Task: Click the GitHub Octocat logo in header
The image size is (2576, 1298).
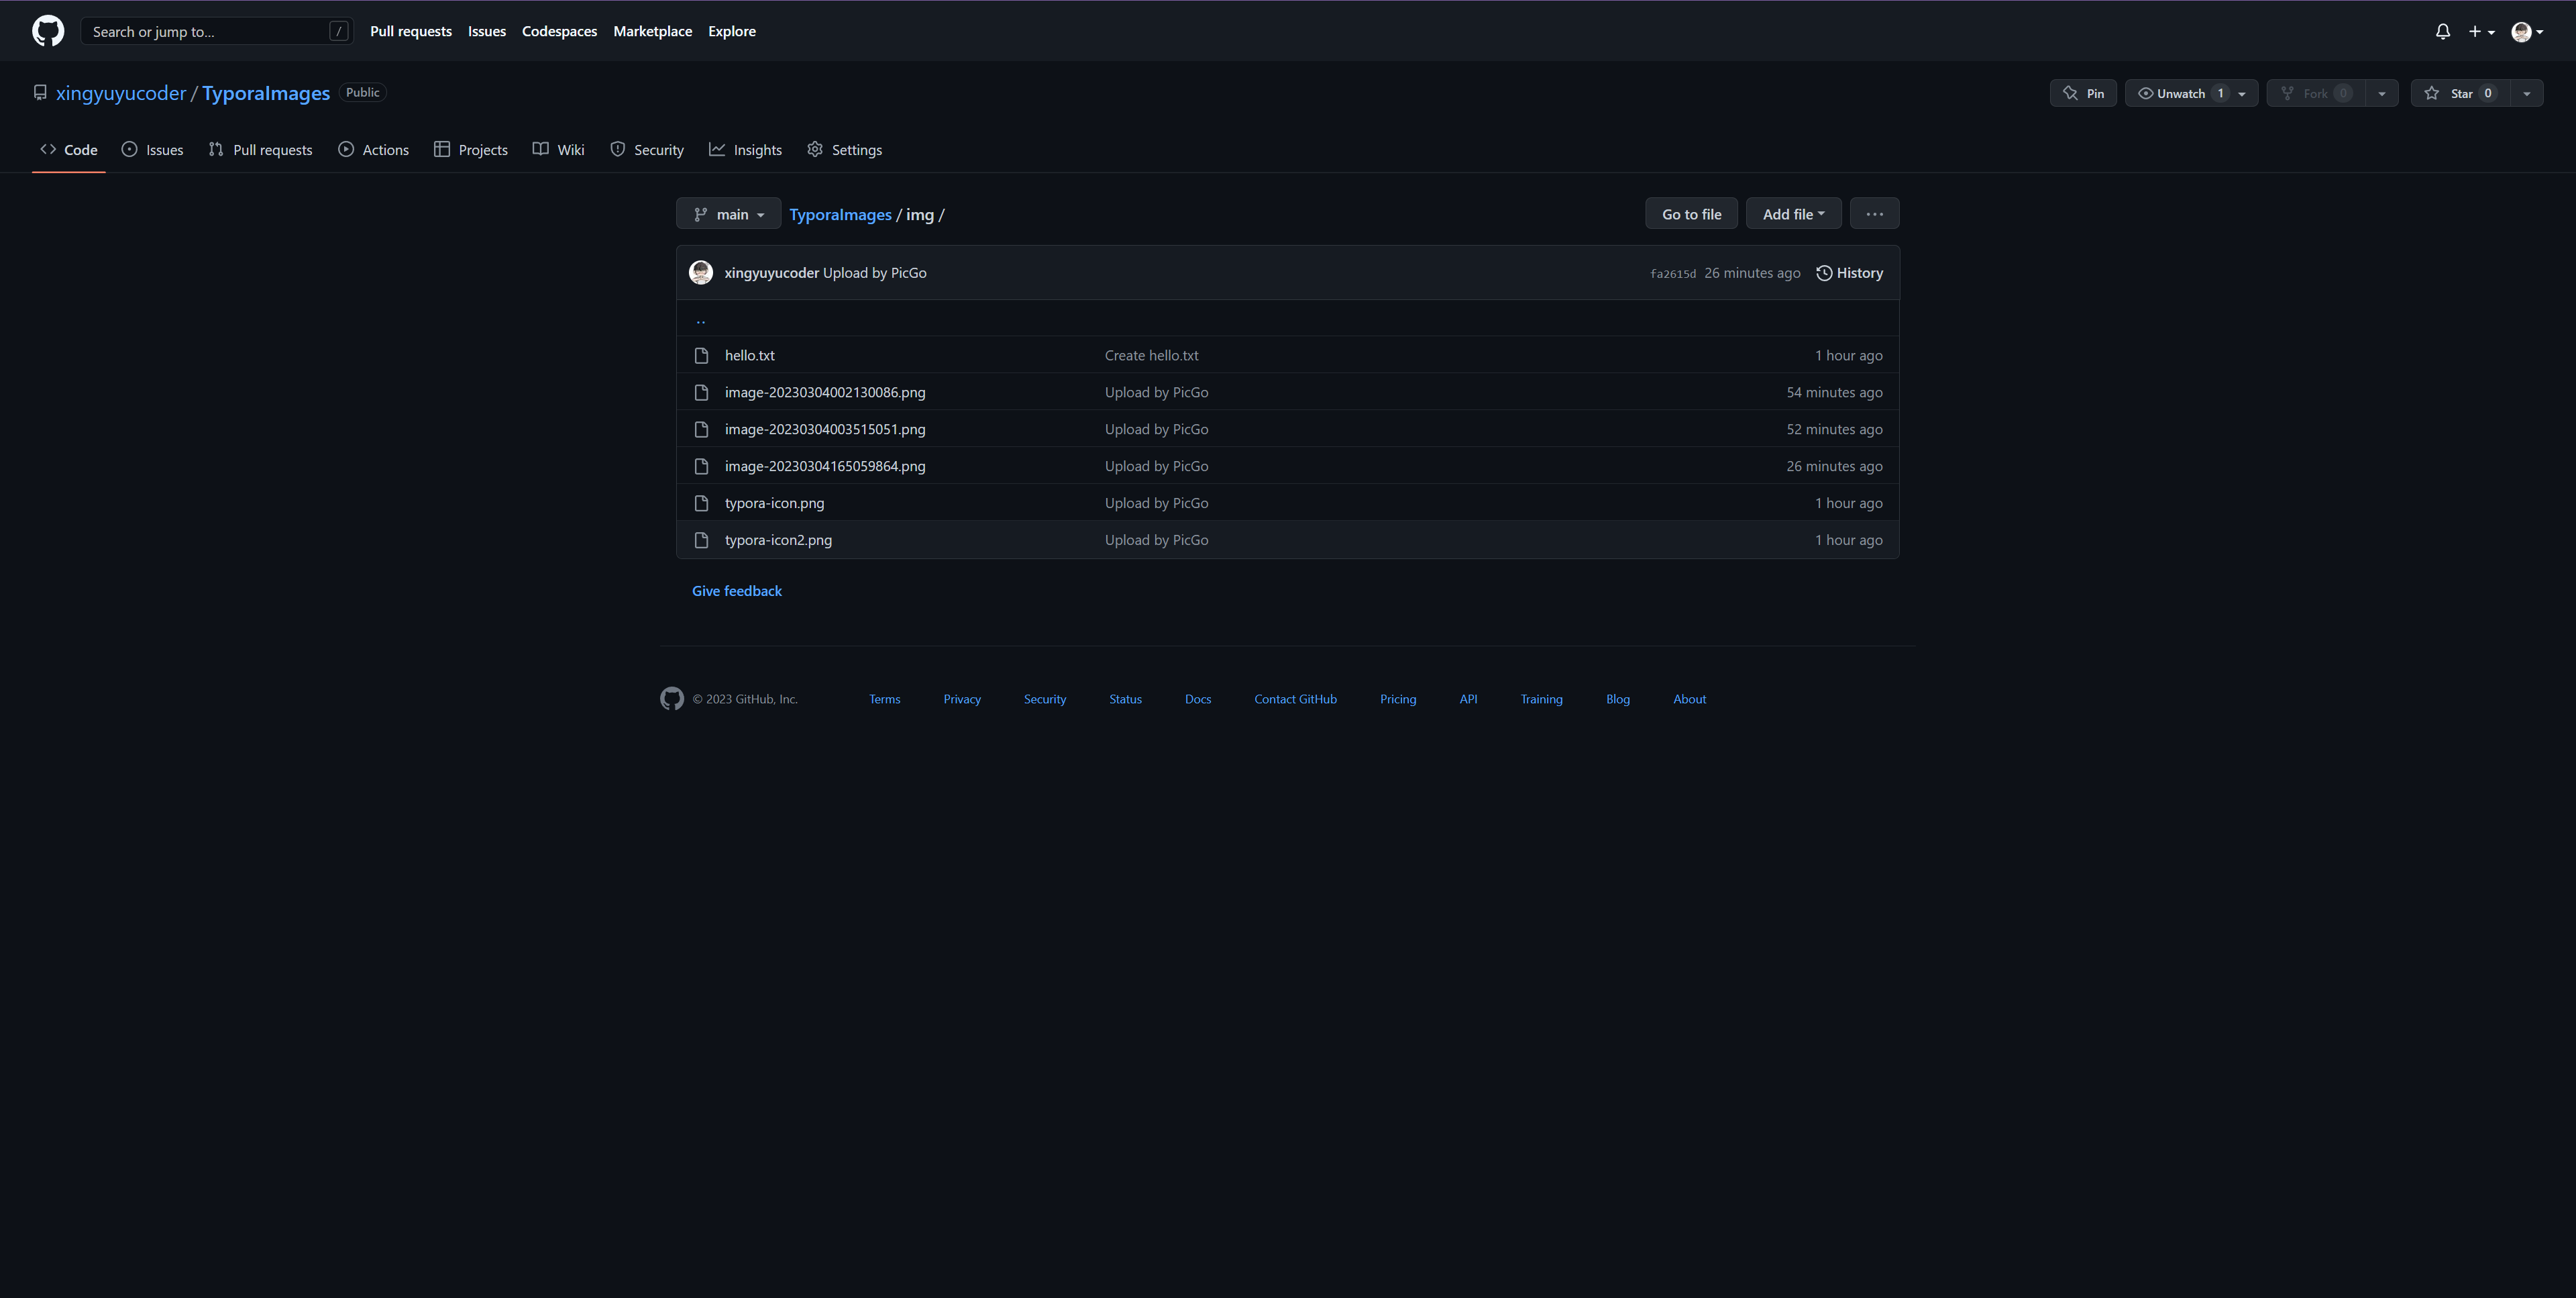Action: pyautogui.click(x=48, y=31)
